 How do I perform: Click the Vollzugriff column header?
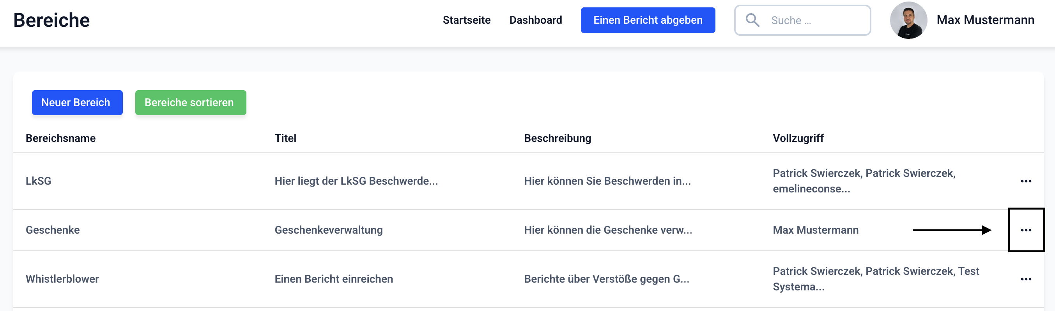point(798,138)
